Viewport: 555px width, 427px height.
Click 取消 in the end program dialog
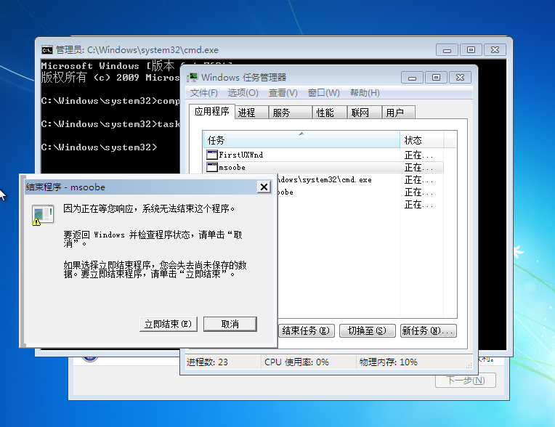(x=230, y=324)
